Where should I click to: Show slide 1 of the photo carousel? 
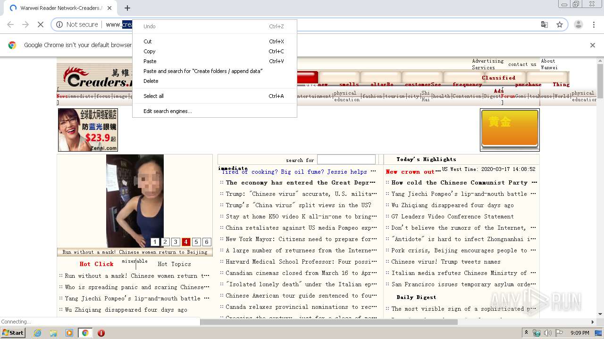pos(155,242)
